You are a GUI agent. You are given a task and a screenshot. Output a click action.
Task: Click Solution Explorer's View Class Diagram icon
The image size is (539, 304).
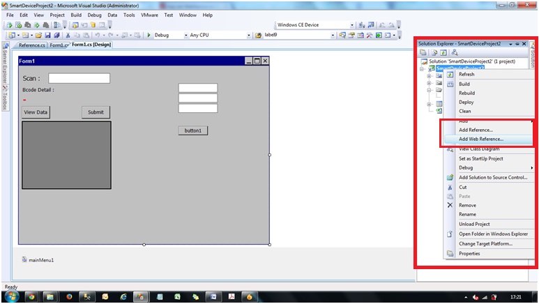click(455, 52)
